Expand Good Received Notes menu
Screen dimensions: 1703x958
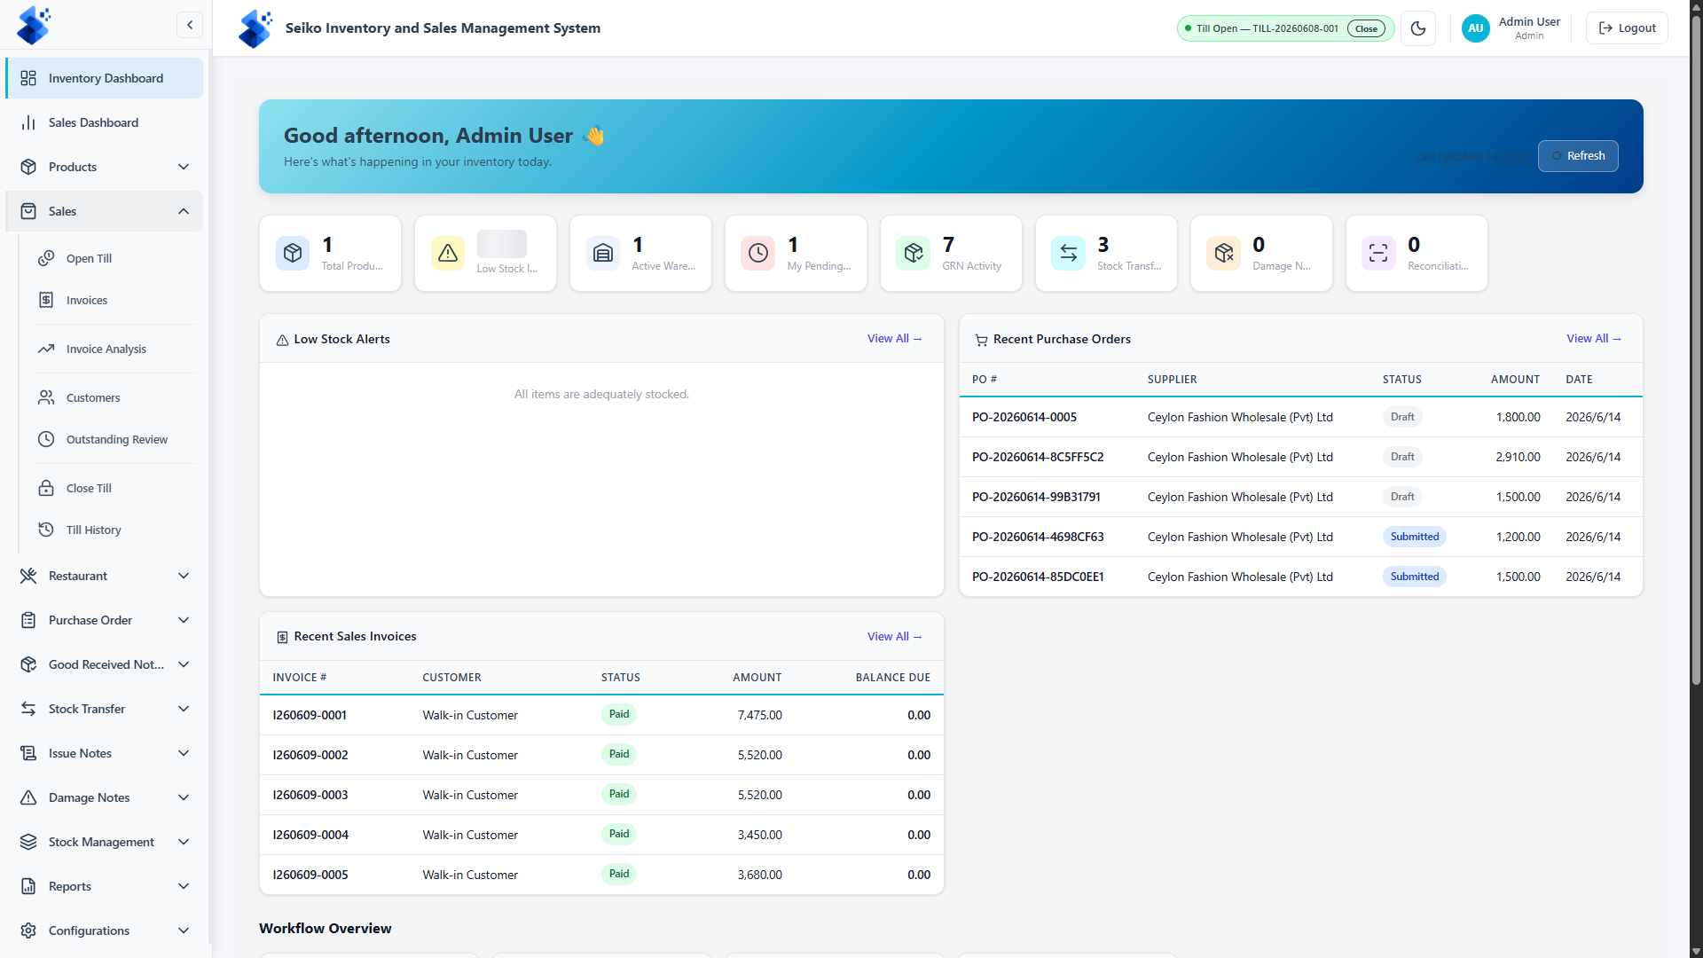104,664
